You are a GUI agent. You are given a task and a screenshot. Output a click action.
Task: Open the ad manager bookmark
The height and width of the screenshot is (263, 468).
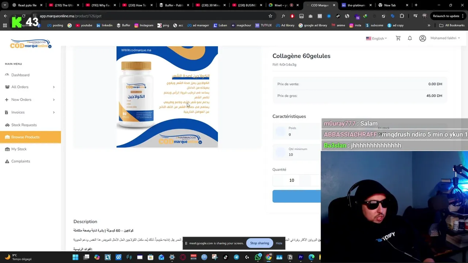pyautogui.click(x=198, y=25)
